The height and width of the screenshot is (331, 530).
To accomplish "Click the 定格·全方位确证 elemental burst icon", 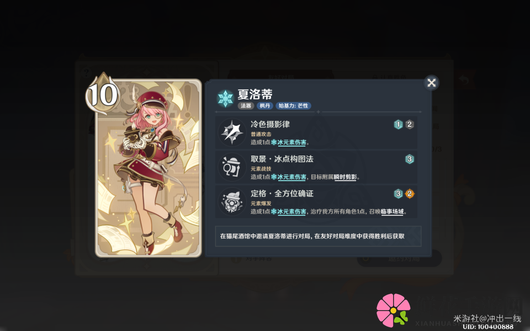I will click(x=232, y=202).
